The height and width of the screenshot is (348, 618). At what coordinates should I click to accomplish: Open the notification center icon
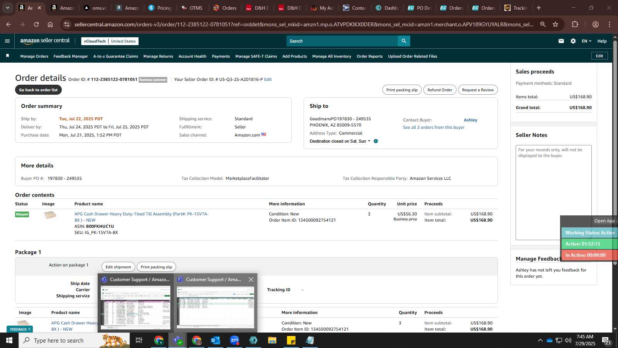606,341
